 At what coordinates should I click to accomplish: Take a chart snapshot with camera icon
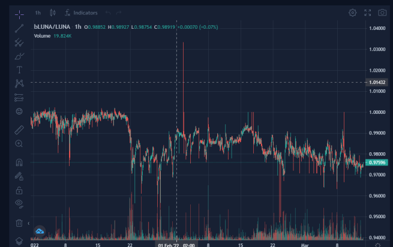pos(382,13)
